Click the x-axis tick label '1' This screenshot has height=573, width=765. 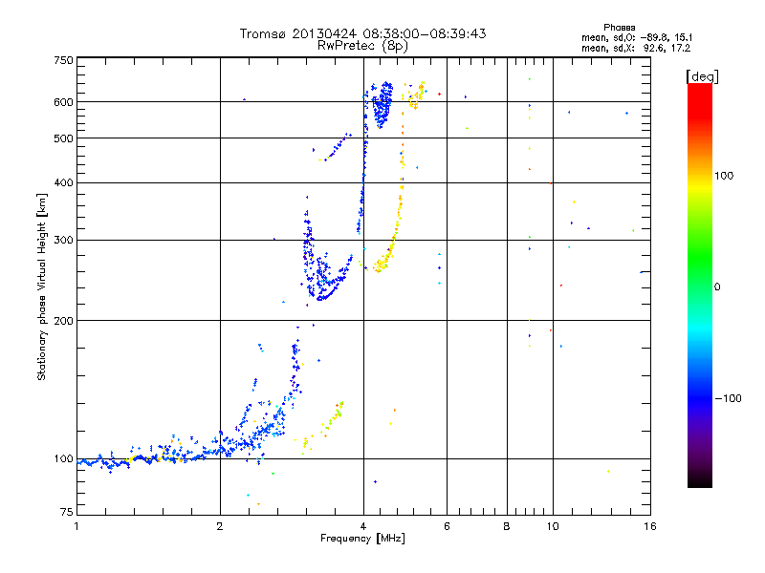pos(76,526)
